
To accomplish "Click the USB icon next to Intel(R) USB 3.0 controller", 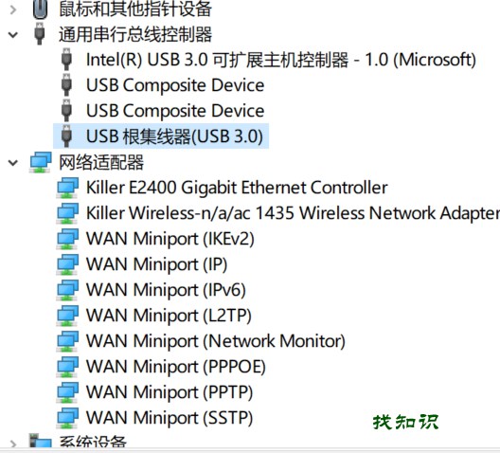I will [66, 59].
